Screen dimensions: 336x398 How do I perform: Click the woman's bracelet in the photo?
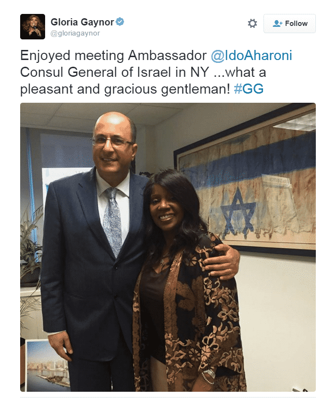click(x=209, y=376)
